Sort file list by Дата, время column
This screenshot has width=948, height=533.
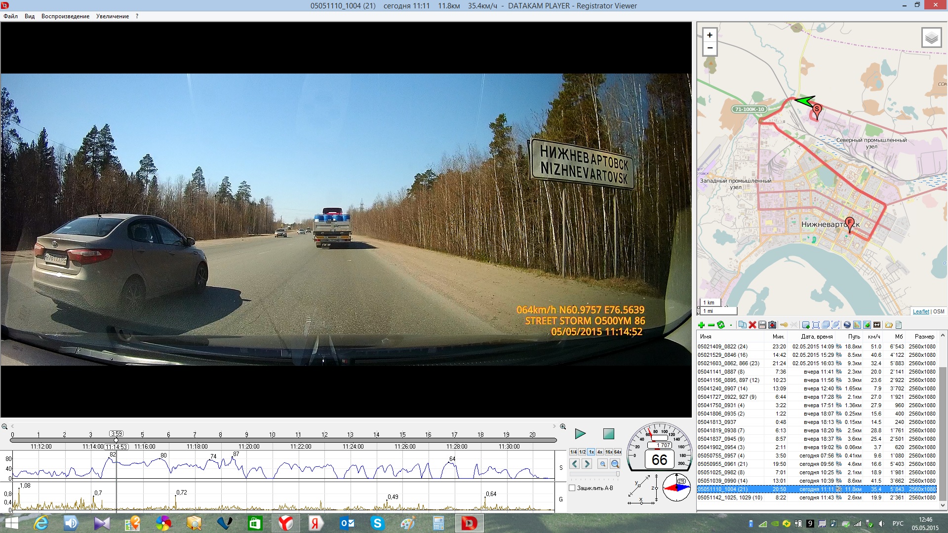(x=817, y=337)
